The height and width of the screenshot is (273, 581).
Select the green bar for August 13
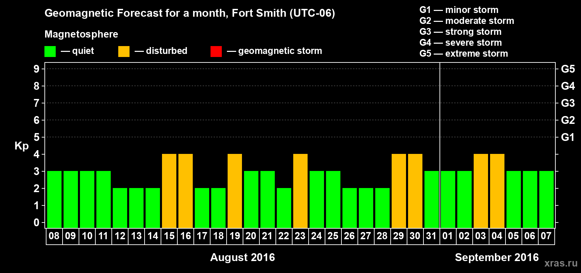point(136,208)
